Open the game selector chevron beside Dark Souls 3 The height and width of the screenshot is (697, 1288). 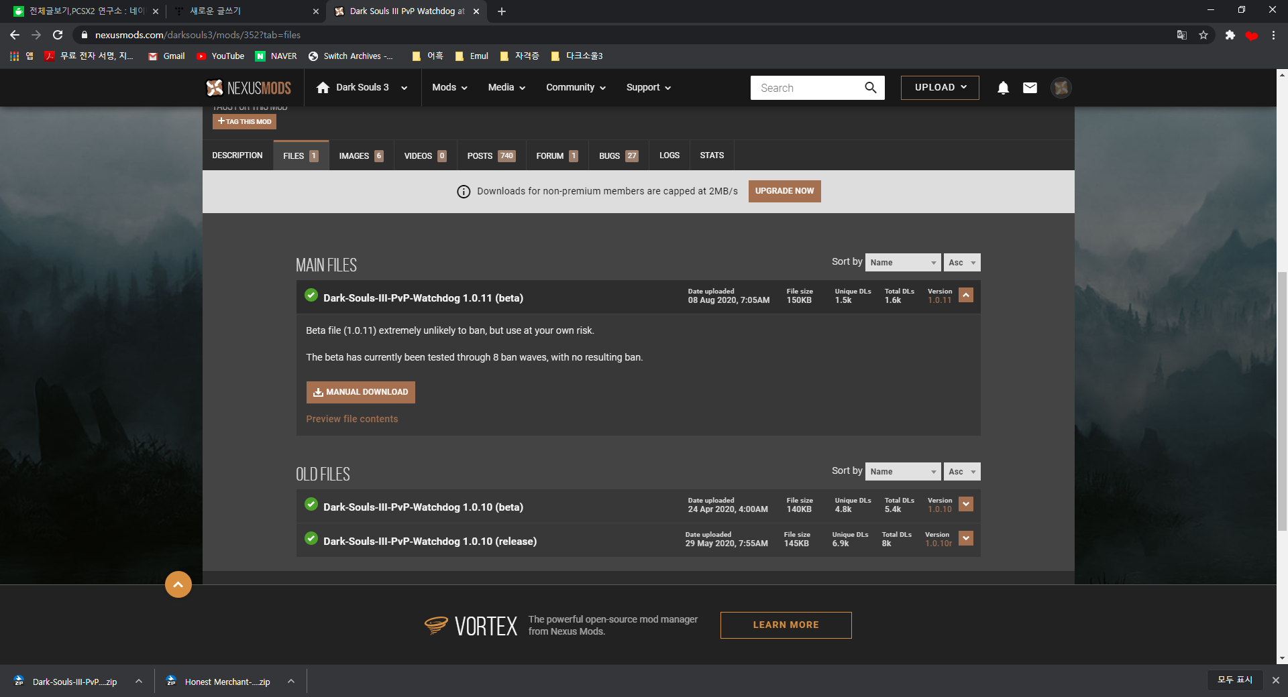pyautogui.click(x=404, y=88)
